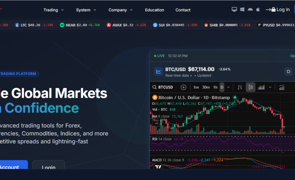
Task: Click the SUI coin ticker icon
Action: 155,25
